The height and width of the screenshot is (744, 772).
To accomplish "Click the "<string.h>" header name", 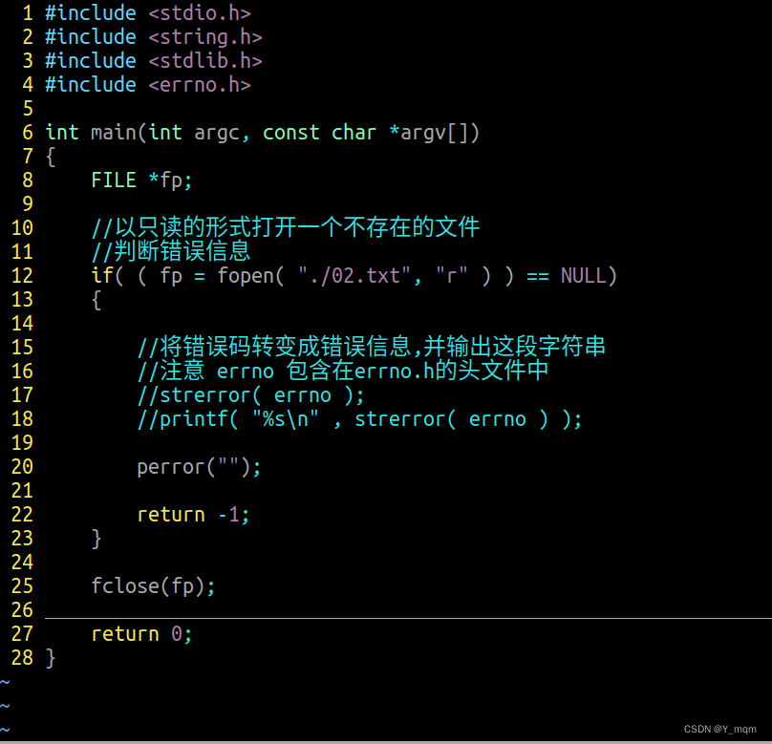I will point(205,37).
